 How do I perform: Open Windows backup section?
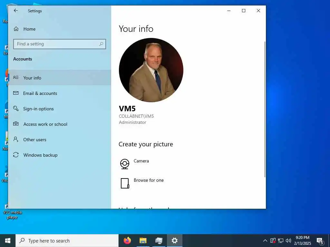pos(60,155)
